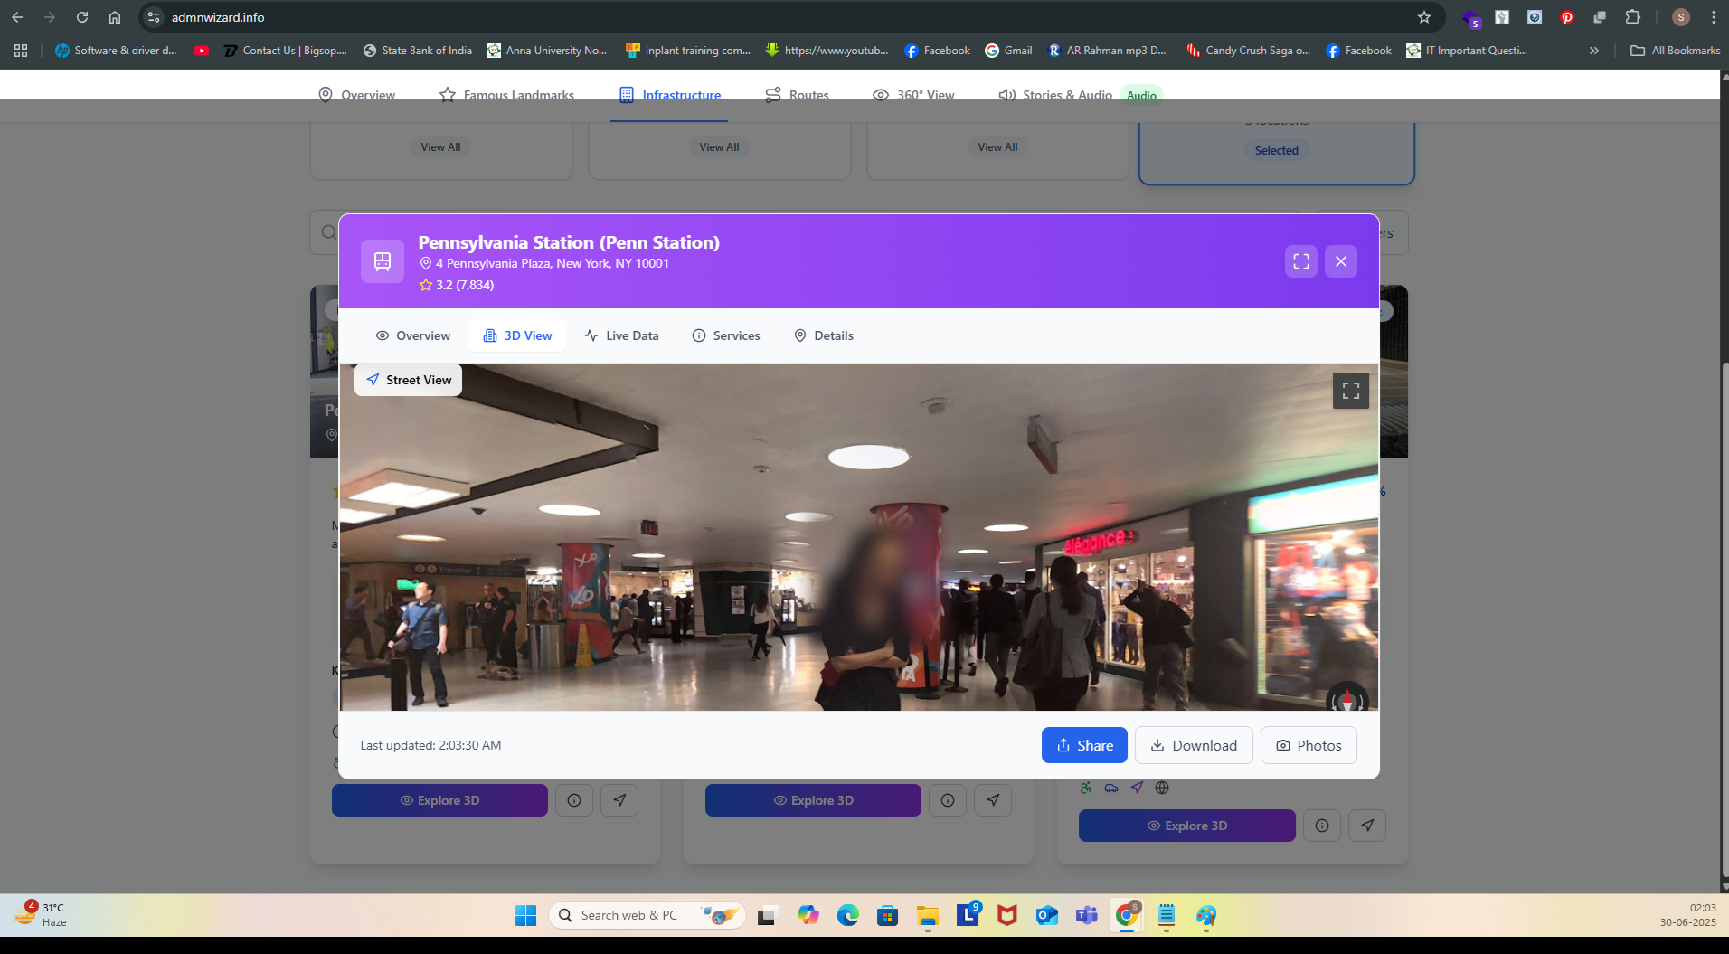Open the Candy Crush Saga bookmark

(1248, 51)
